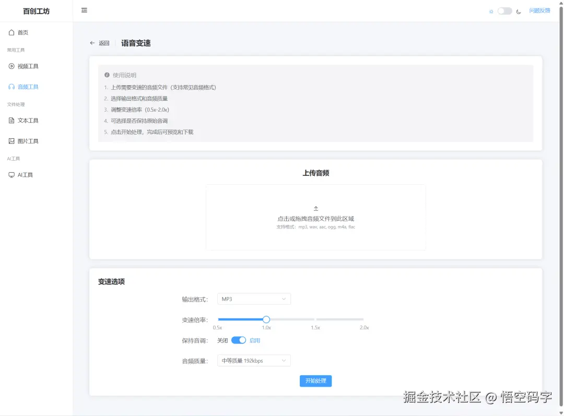
Task: Open the 输出格式 MP3 dropdown
Action: point(254,299)
